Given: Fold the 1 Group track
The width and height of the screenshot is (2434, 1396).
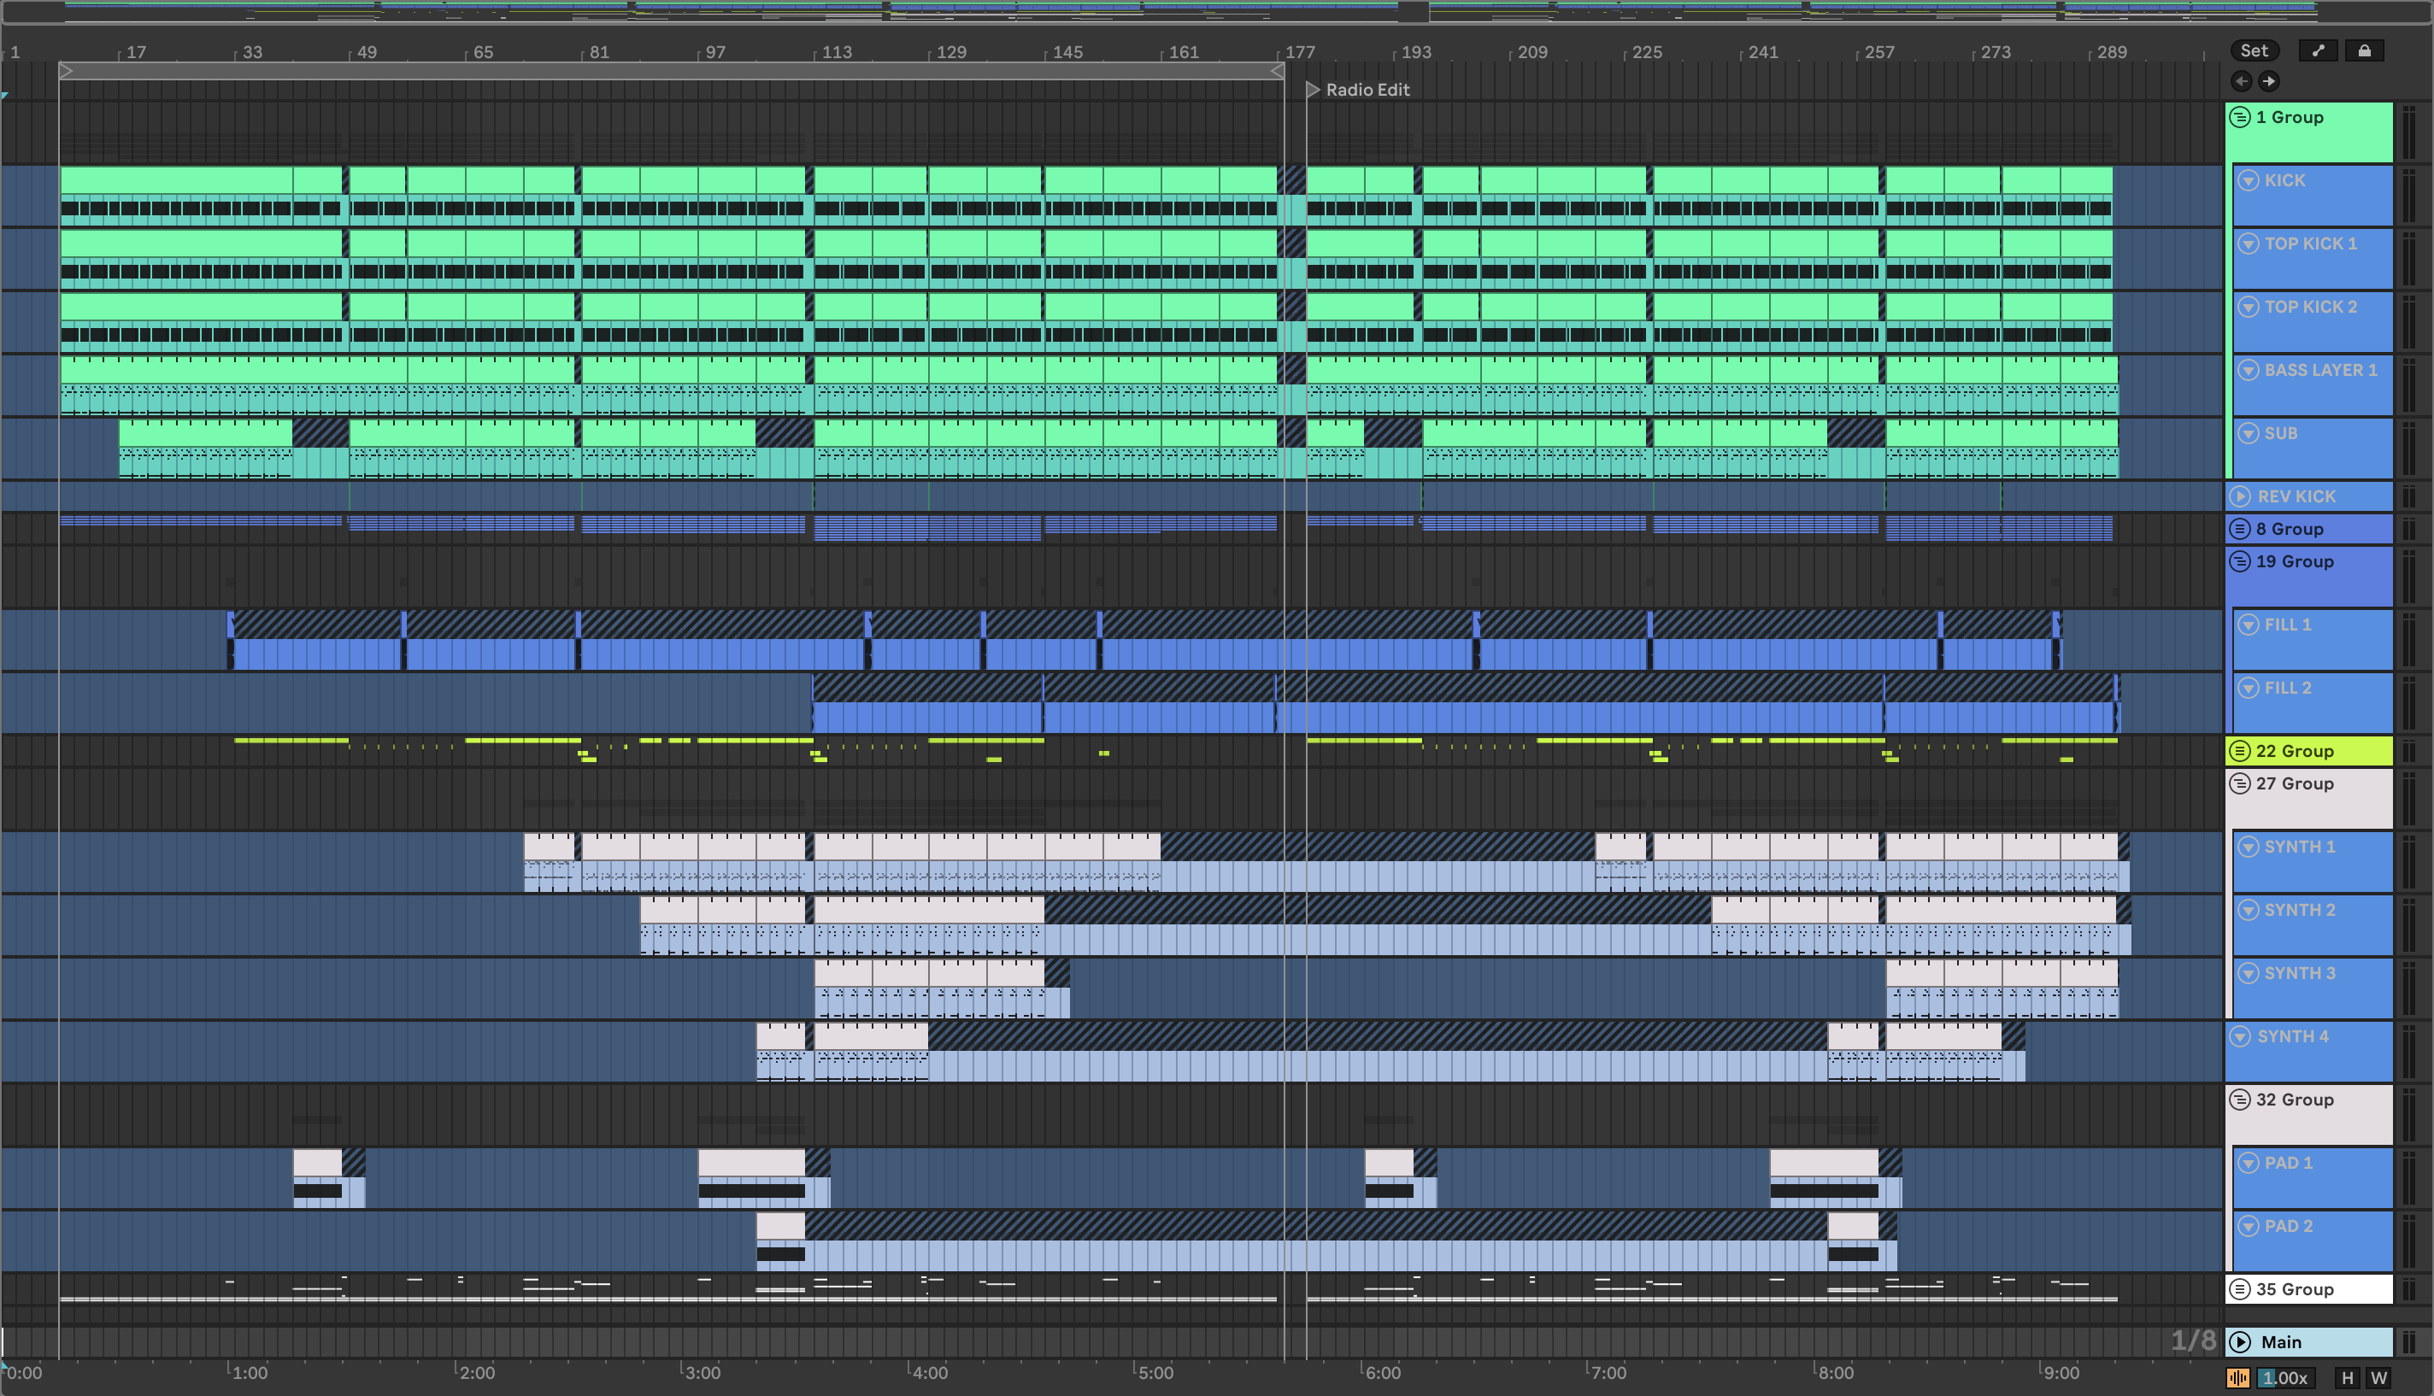Looking at the screenshot, I should [2240, 117].
